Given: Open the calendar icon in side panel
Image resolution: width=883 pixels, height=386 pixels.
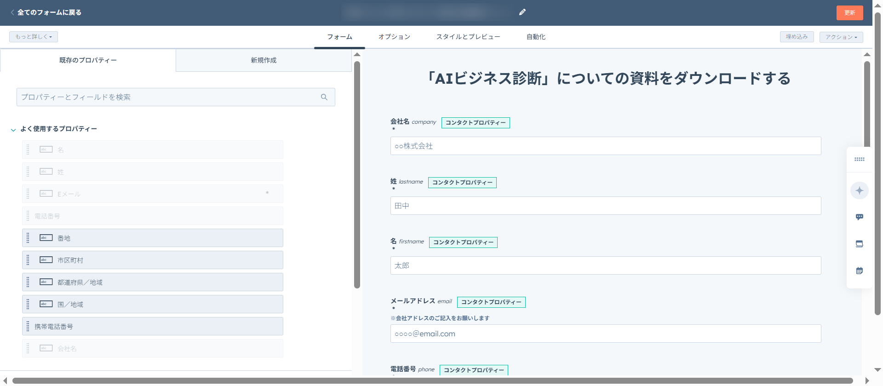Looking at the screenshot, I should (860, 271).
